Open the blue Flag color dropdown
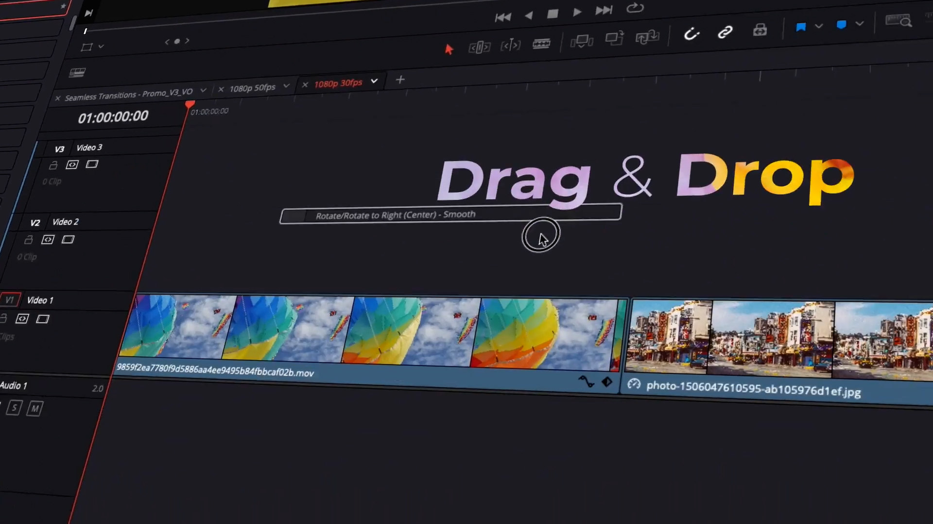933x524 pixels. pos(819,26)
